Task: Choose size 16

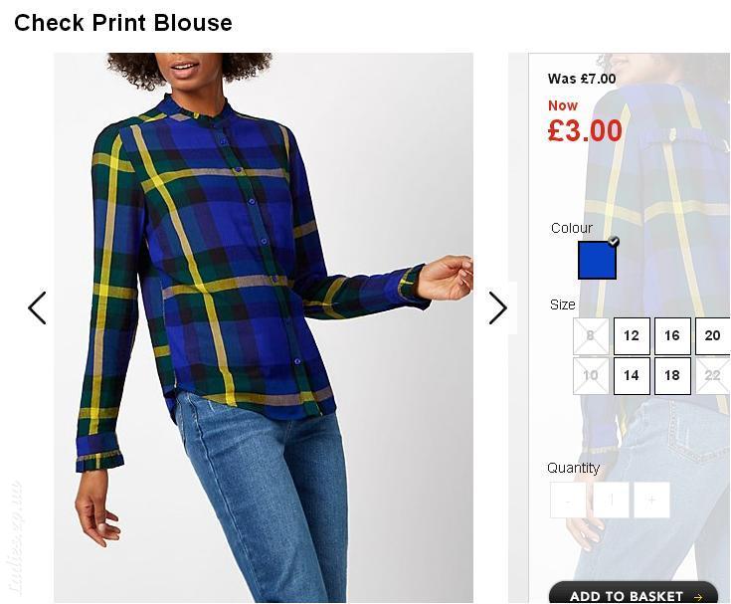Action: [672, 336]
